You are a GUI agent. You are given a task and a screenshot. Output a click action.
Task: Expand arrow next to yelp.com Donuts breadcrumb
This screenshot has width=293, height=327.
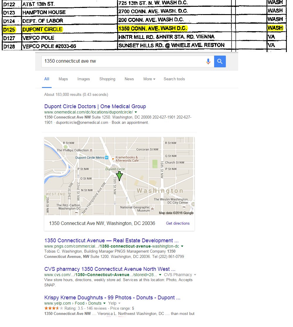click(x=104, y=303)
